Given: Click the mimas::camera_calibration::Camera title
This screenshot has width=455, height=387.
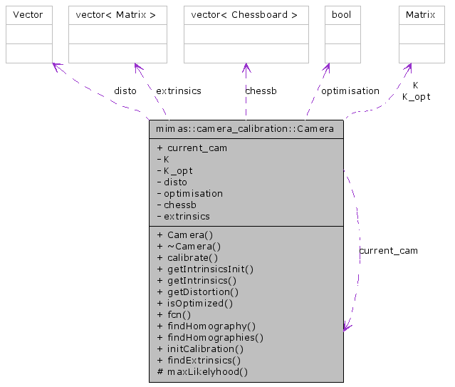Looking at the screenshot, I should click(x=246, y=129).
